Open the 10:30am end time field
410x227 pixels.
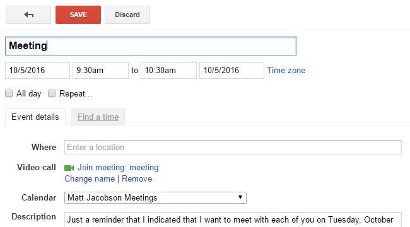(168, 71)
